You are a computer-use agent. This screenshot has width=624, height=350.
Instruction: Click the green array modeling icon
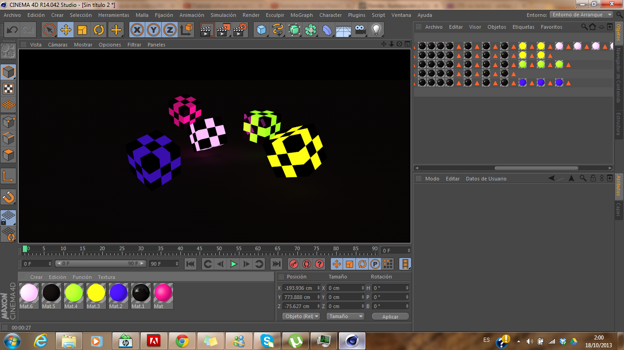[x=311, y=30]
